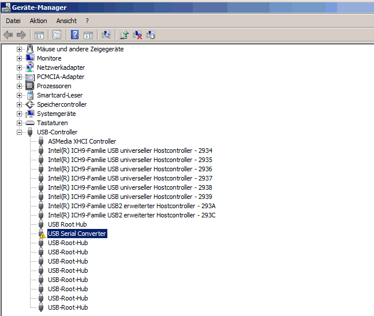374x316 pixels.
Task: Open the Properties toolbar icon
Action: 57,35
